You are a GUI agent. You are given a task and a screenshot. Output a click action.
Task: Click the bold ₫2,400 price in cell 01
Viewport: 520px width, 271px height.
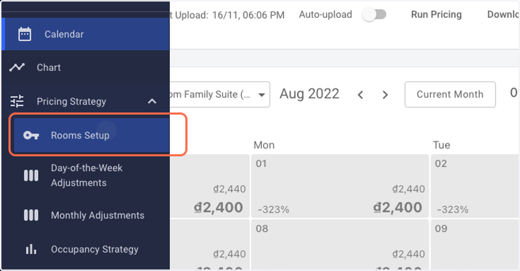point(397,207)
